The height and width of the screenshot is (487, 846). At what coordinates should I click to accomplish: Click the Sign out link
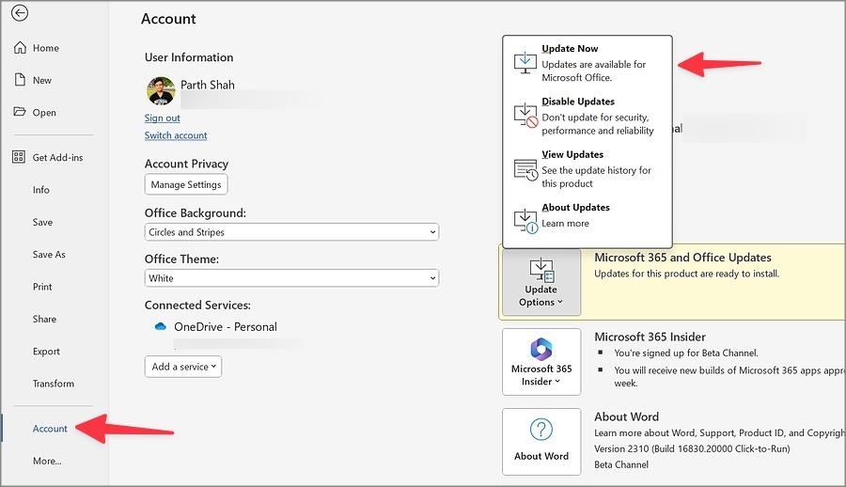point(162,118)
